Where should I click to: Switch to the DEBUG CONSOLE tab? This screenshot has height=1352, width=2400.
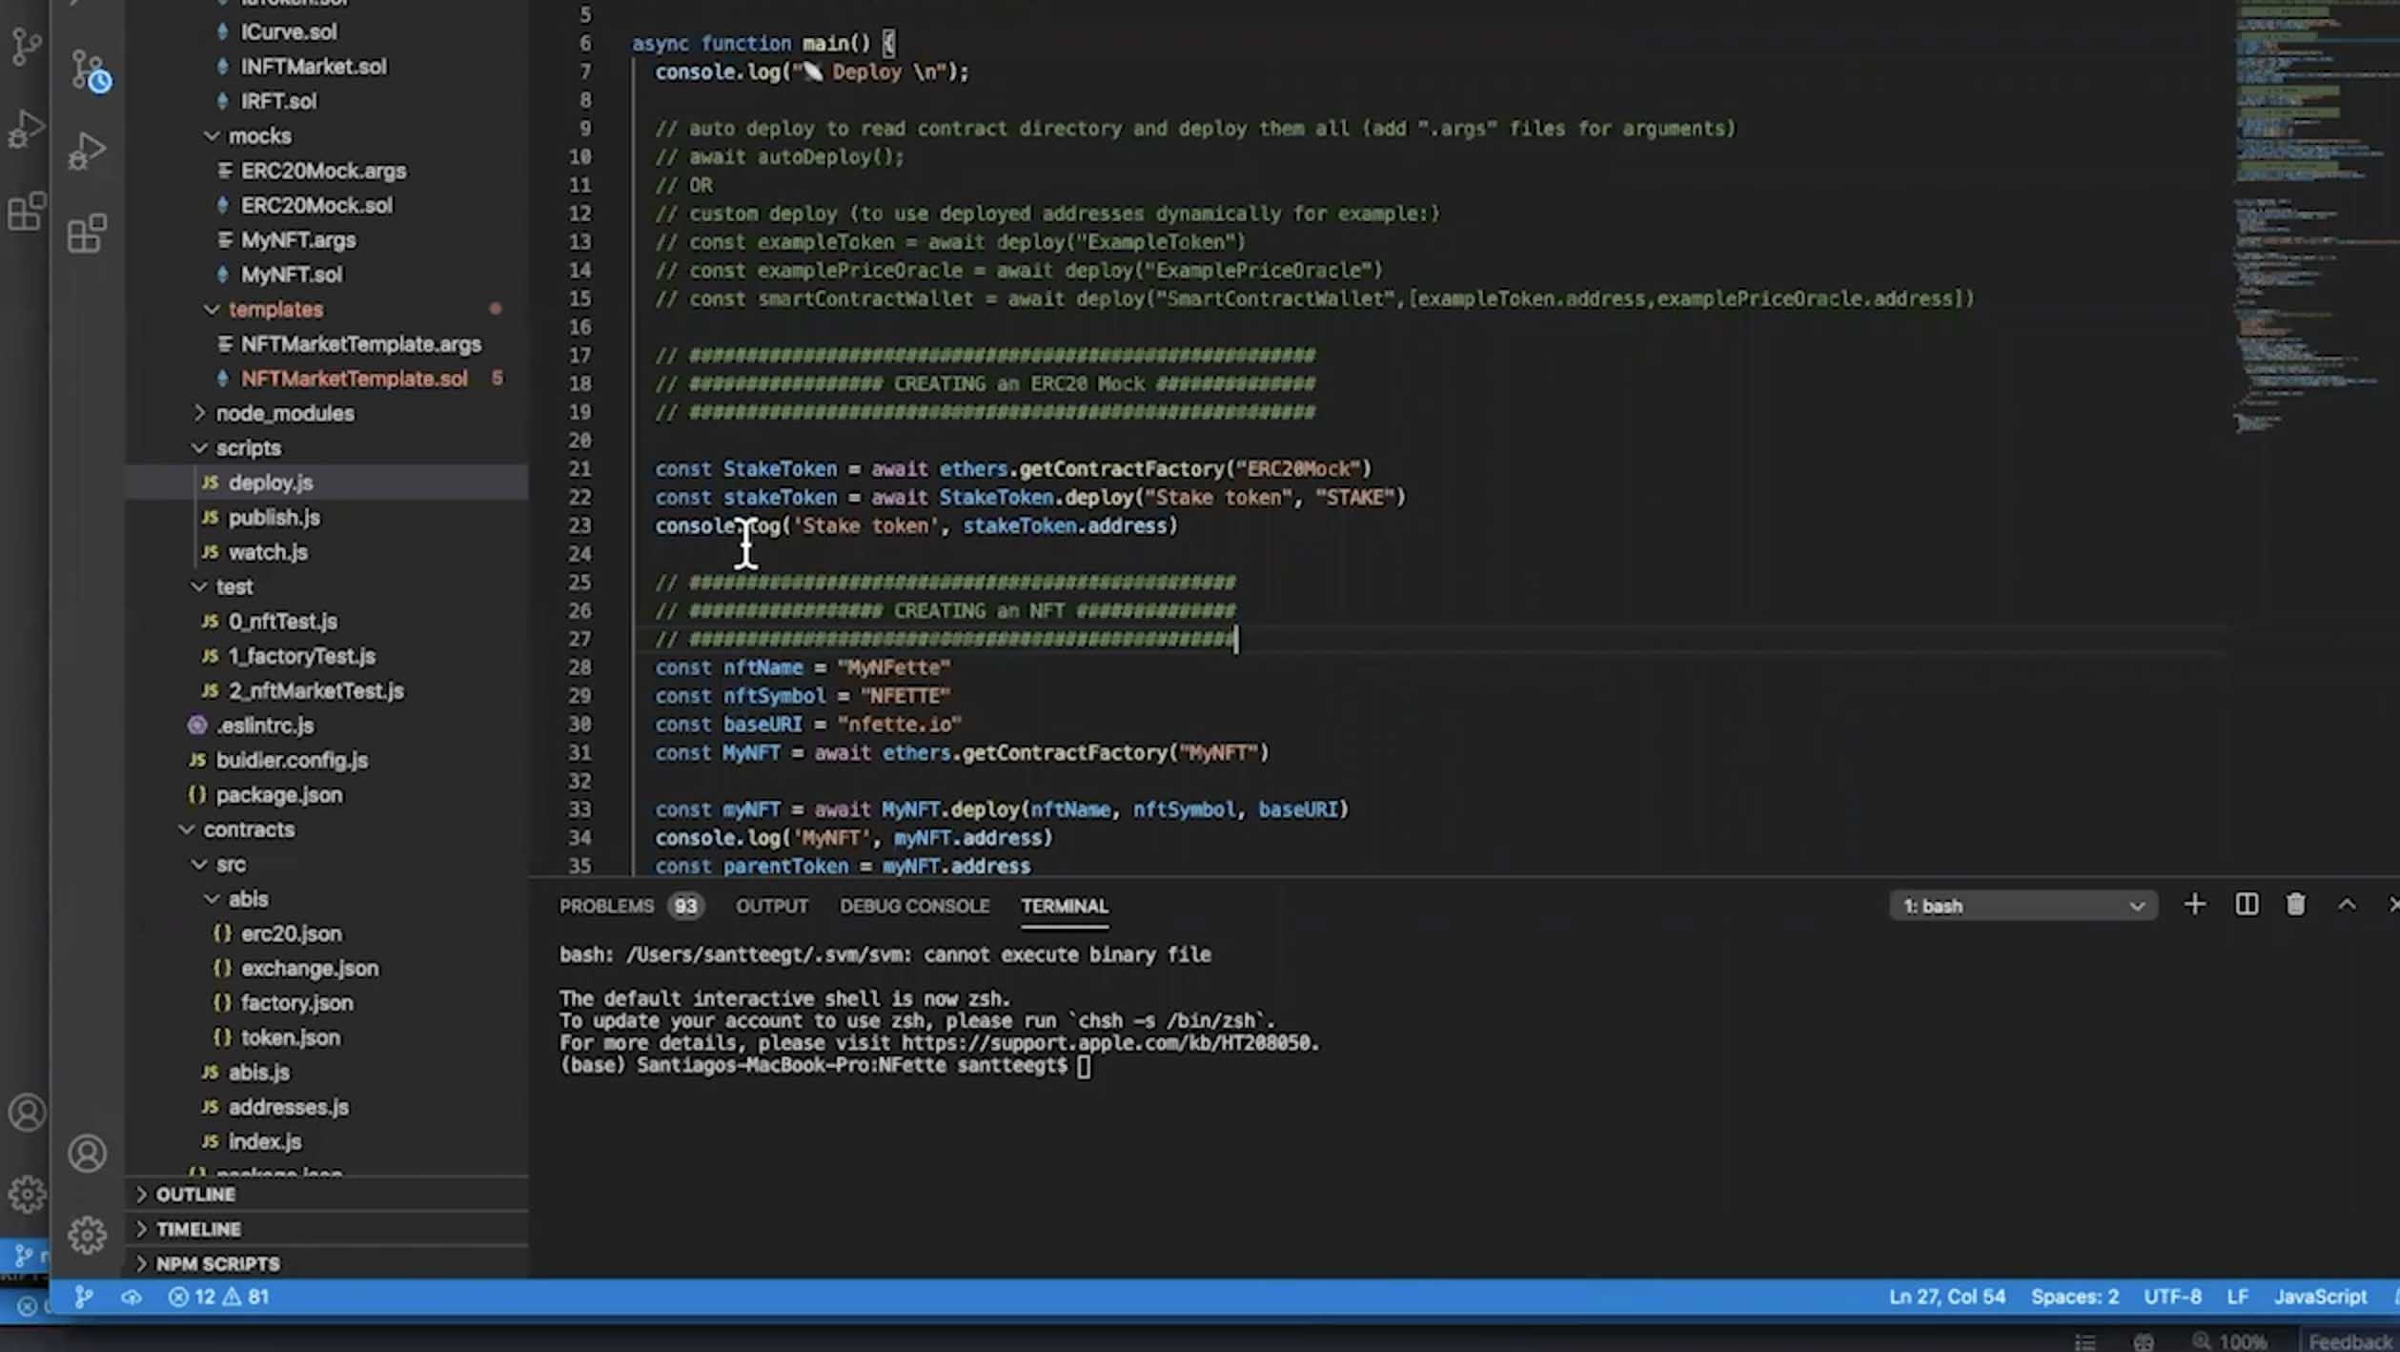click(x=914, y=906)
